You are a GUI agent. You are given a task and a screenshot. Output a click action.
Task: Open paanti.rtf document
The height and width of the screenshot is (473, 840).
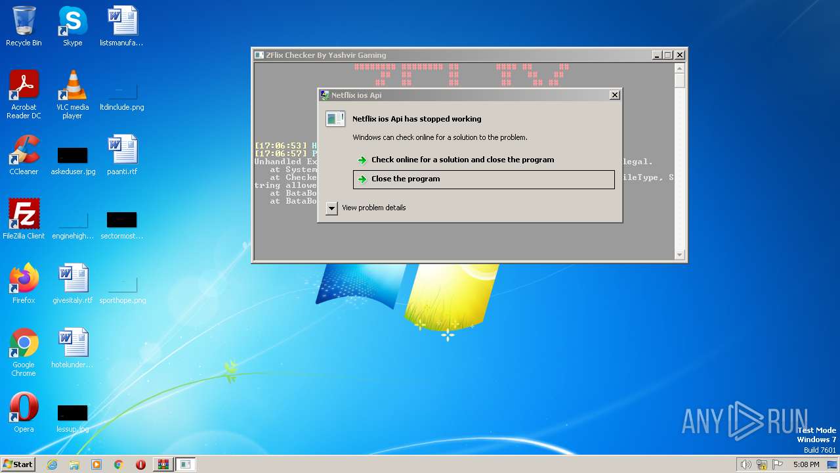tap(121, 156)
